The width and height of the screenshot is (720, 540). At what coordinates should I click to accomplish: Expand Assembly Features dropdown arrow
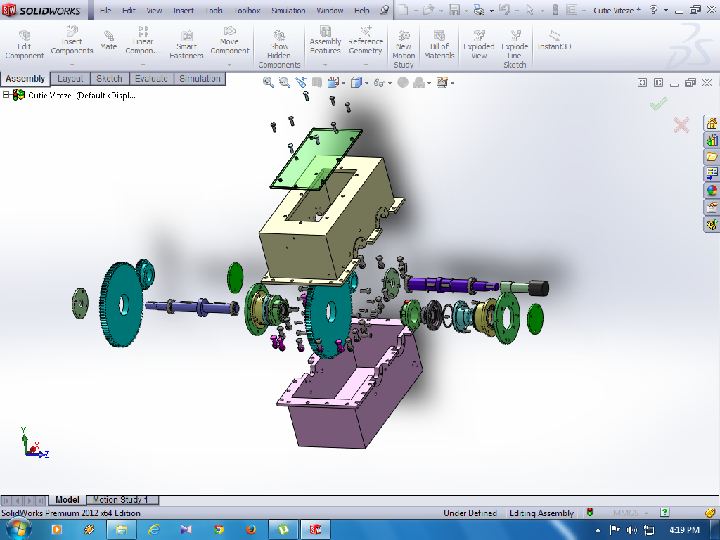pos(325,65)
